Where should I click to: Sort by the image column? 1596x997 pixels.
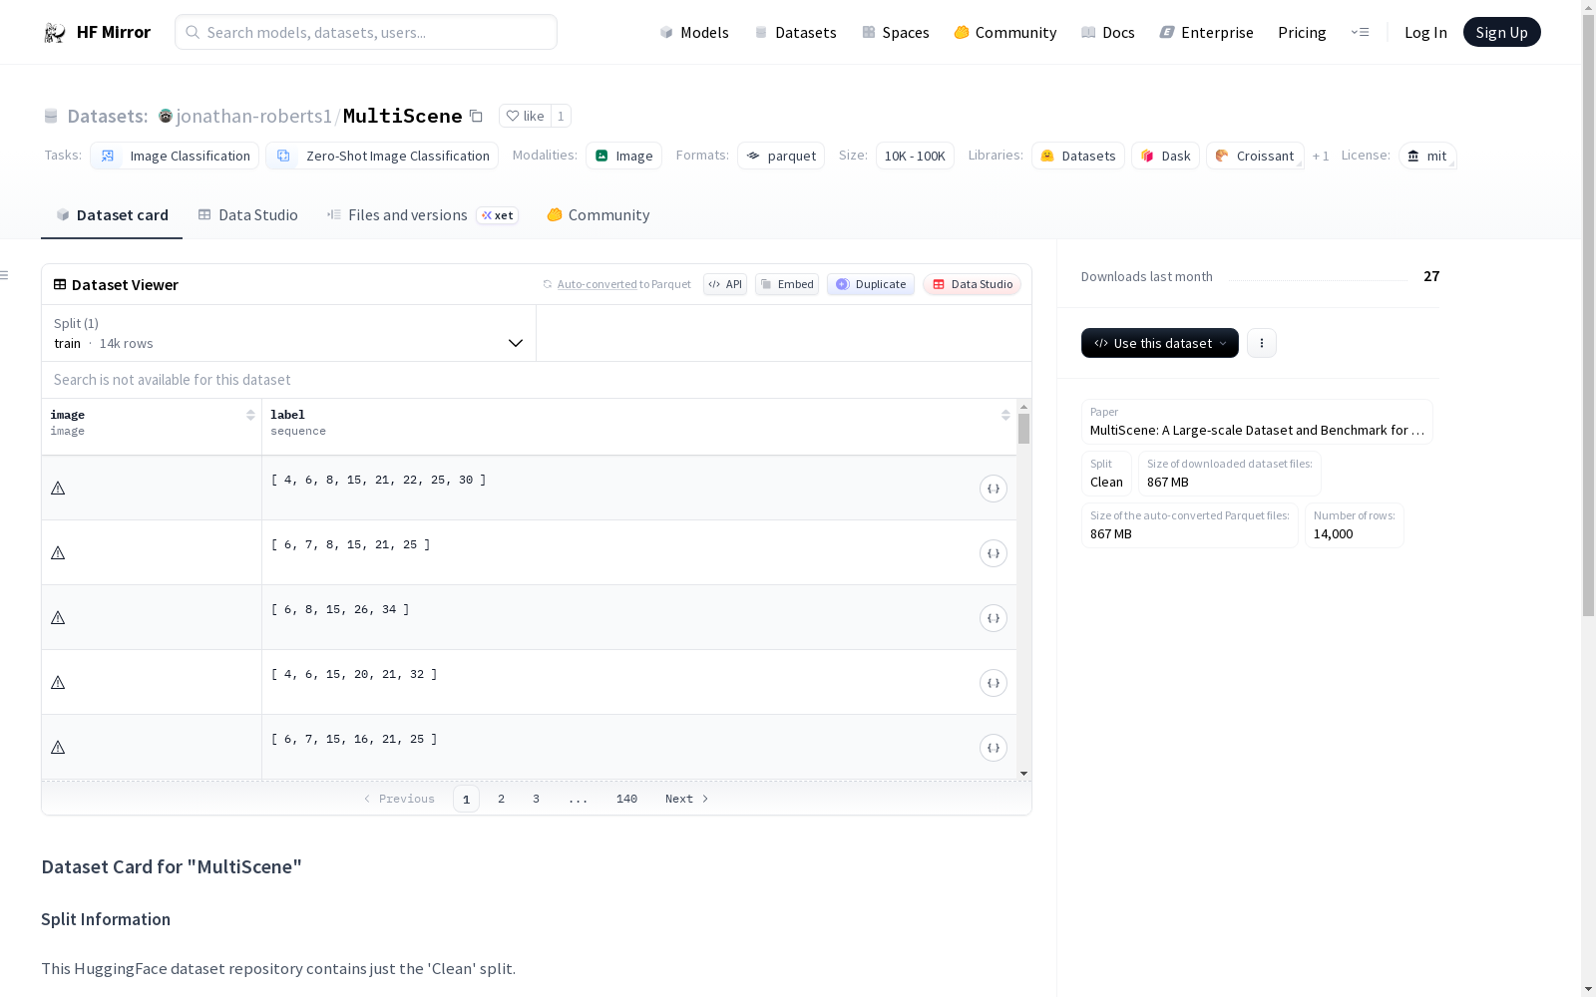(x=250, y=415)
